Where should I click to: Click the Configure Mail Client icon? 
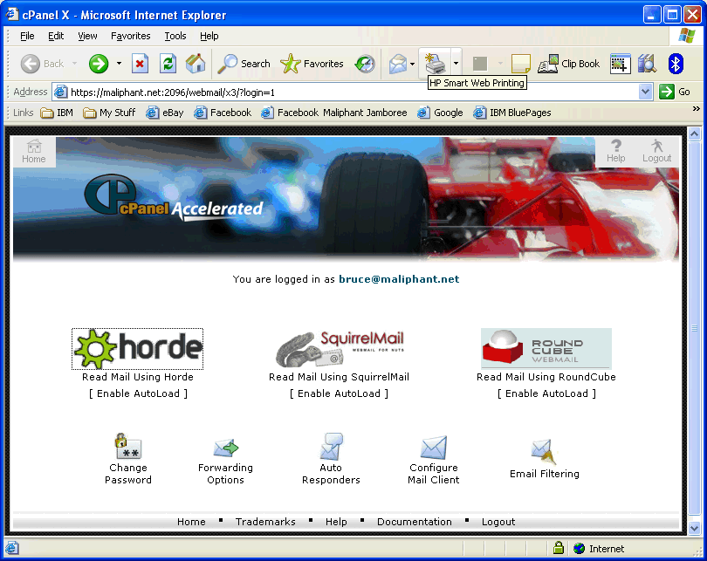(x=433, y=448)
